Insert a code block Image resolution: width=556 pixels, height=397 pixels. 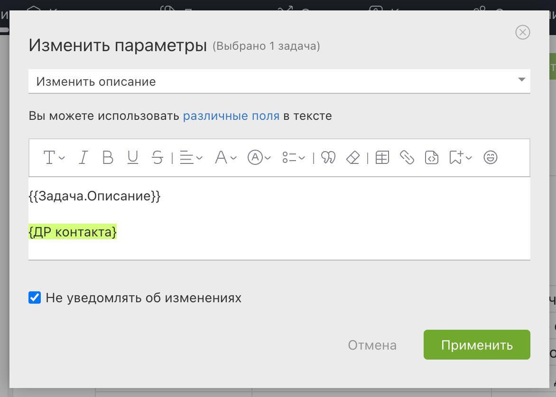tap(432, 157)
